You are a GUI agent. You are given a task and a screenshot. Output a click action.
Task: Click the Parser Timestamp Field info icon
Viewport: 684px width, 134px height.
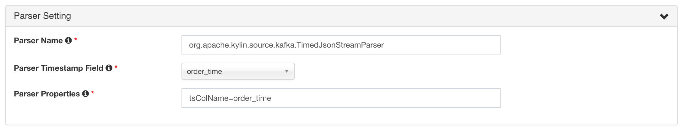109,68
